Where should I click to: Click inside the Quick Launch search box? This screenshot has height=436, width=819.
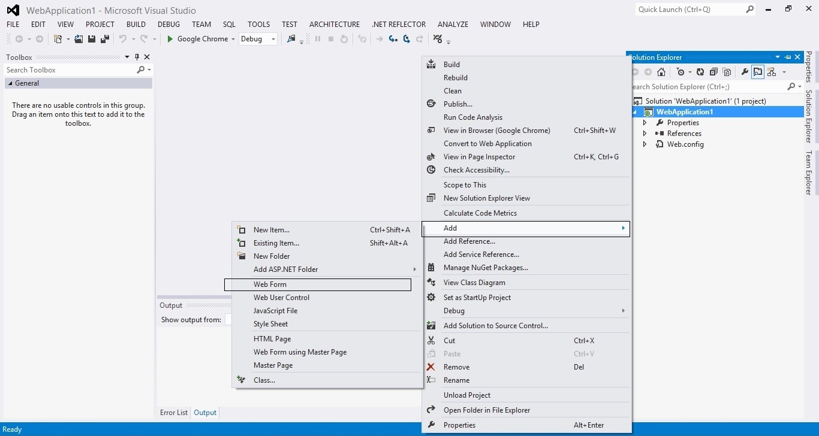coord(689,10)
